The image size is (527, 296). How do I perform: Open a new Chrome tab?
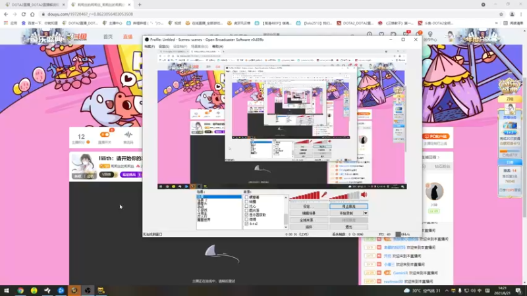tap(140, 5)
